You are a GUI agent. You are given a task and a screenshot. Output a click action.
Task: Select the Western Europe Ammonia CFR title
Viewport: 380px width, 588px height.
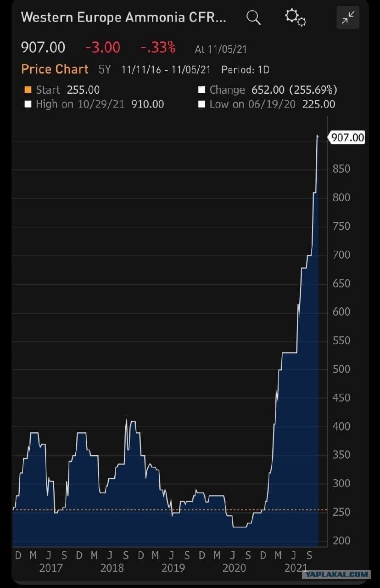pyautogui.click(x=123, y=17)
